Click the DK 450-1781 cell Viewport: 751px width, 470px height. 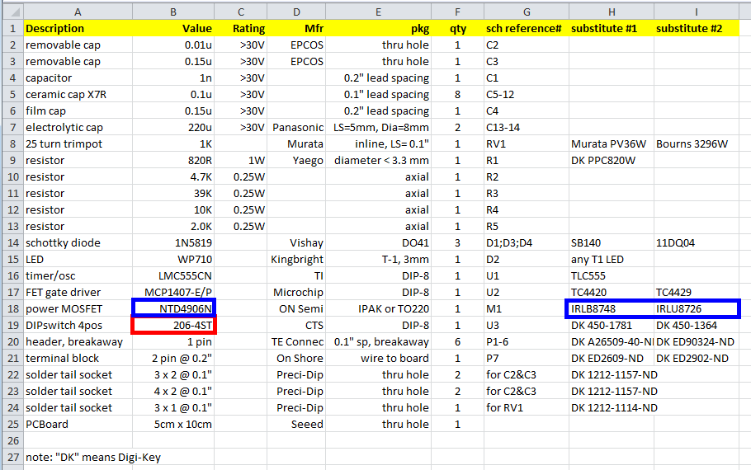(612, 326)
